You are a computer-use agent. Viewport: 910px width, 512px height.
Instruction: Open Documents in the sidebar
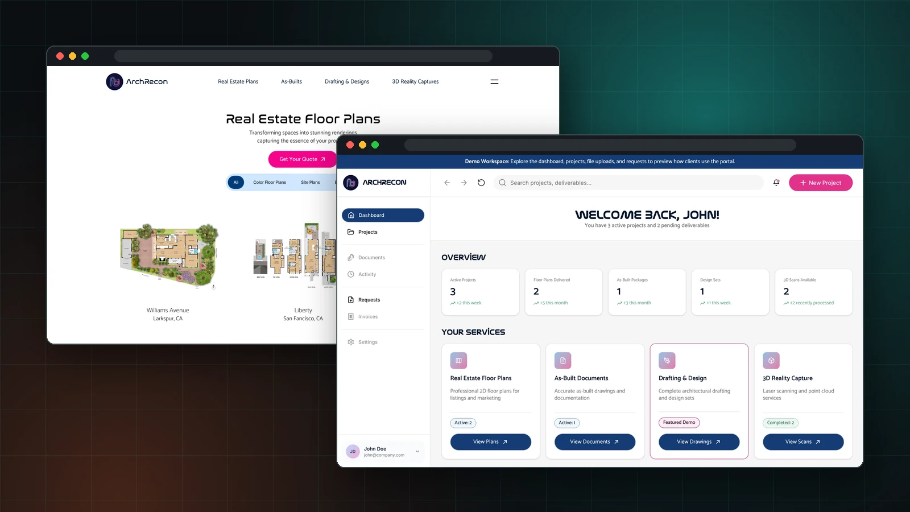pyautogui.click(x=383, y=258)
